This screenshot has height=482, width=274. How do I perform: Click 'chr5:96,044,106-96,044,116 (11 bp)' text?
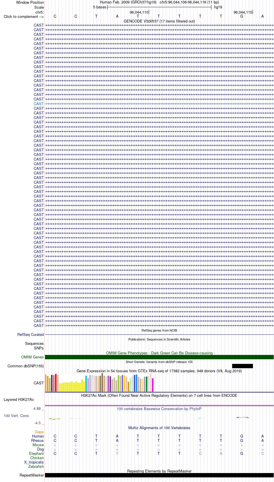pos(189,2)
